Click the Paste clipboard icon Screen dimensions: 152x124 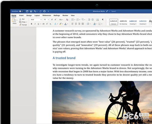pos(14,20)
